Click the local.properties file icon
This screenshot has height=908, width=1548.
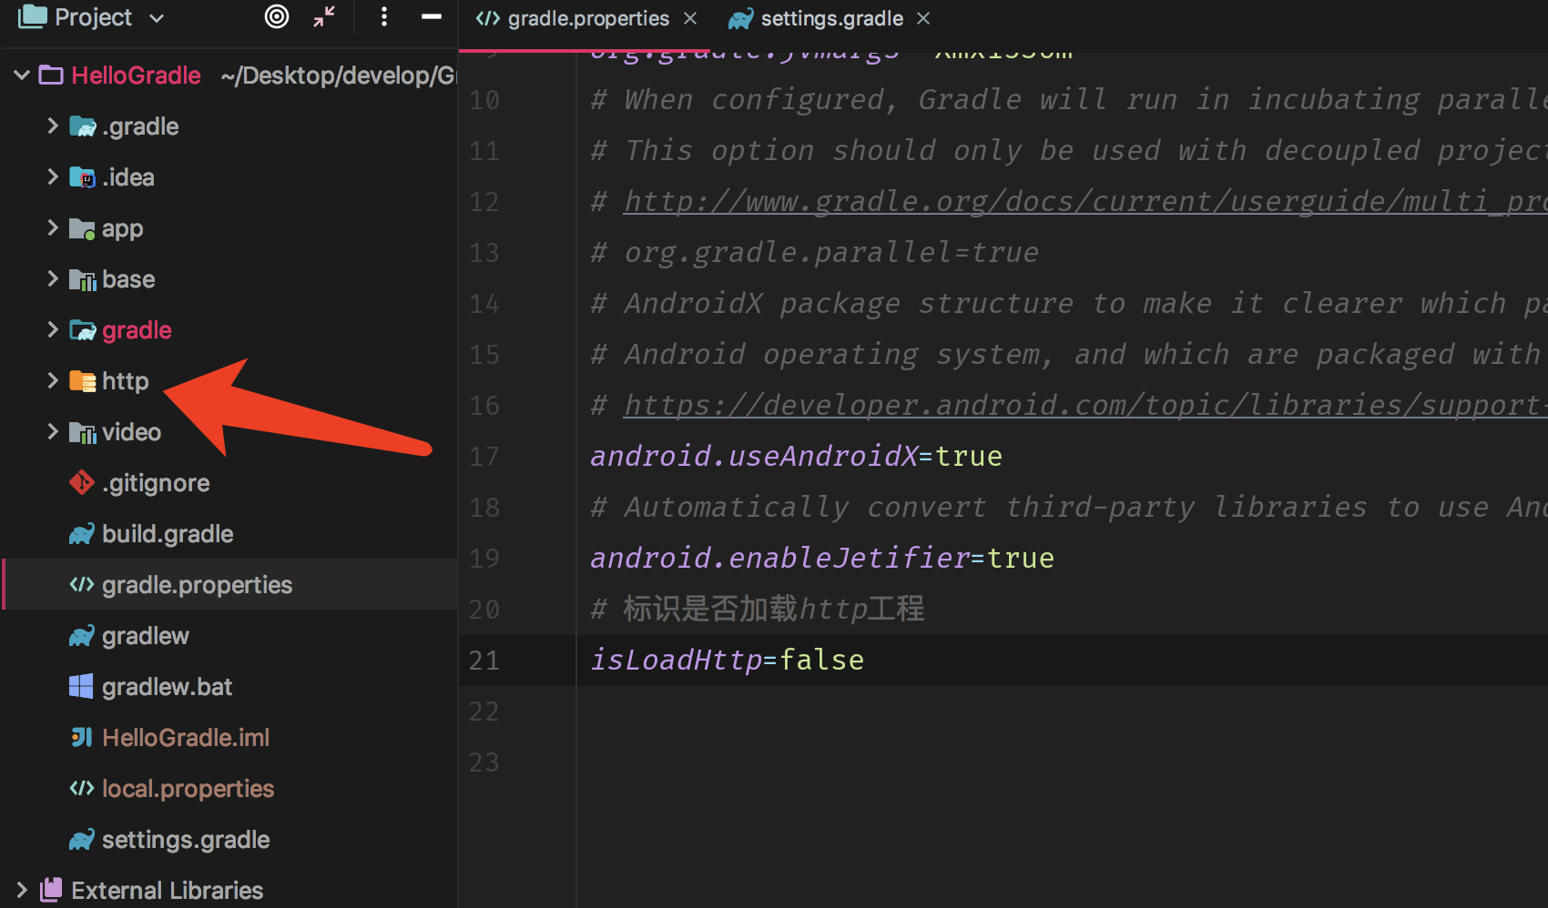pos(82,788)
